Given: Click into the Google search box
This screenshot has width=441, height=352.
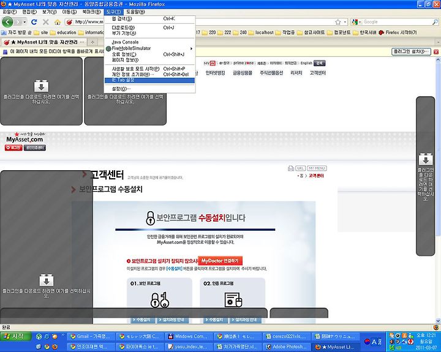Looking at the screenshot, I should [396, 22].
